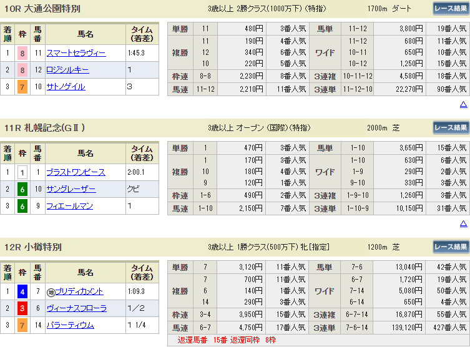Click the 12R 小樽特別 race title
This screenshot has height=347, width=470.
tap(33, 247)
